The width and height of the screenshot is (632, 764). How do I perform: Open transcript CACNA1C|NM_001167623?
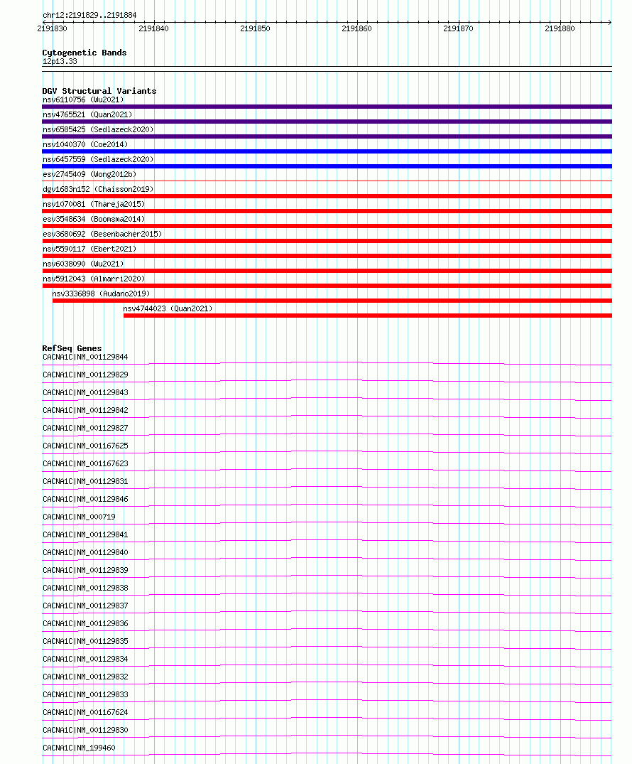(86, 464)
